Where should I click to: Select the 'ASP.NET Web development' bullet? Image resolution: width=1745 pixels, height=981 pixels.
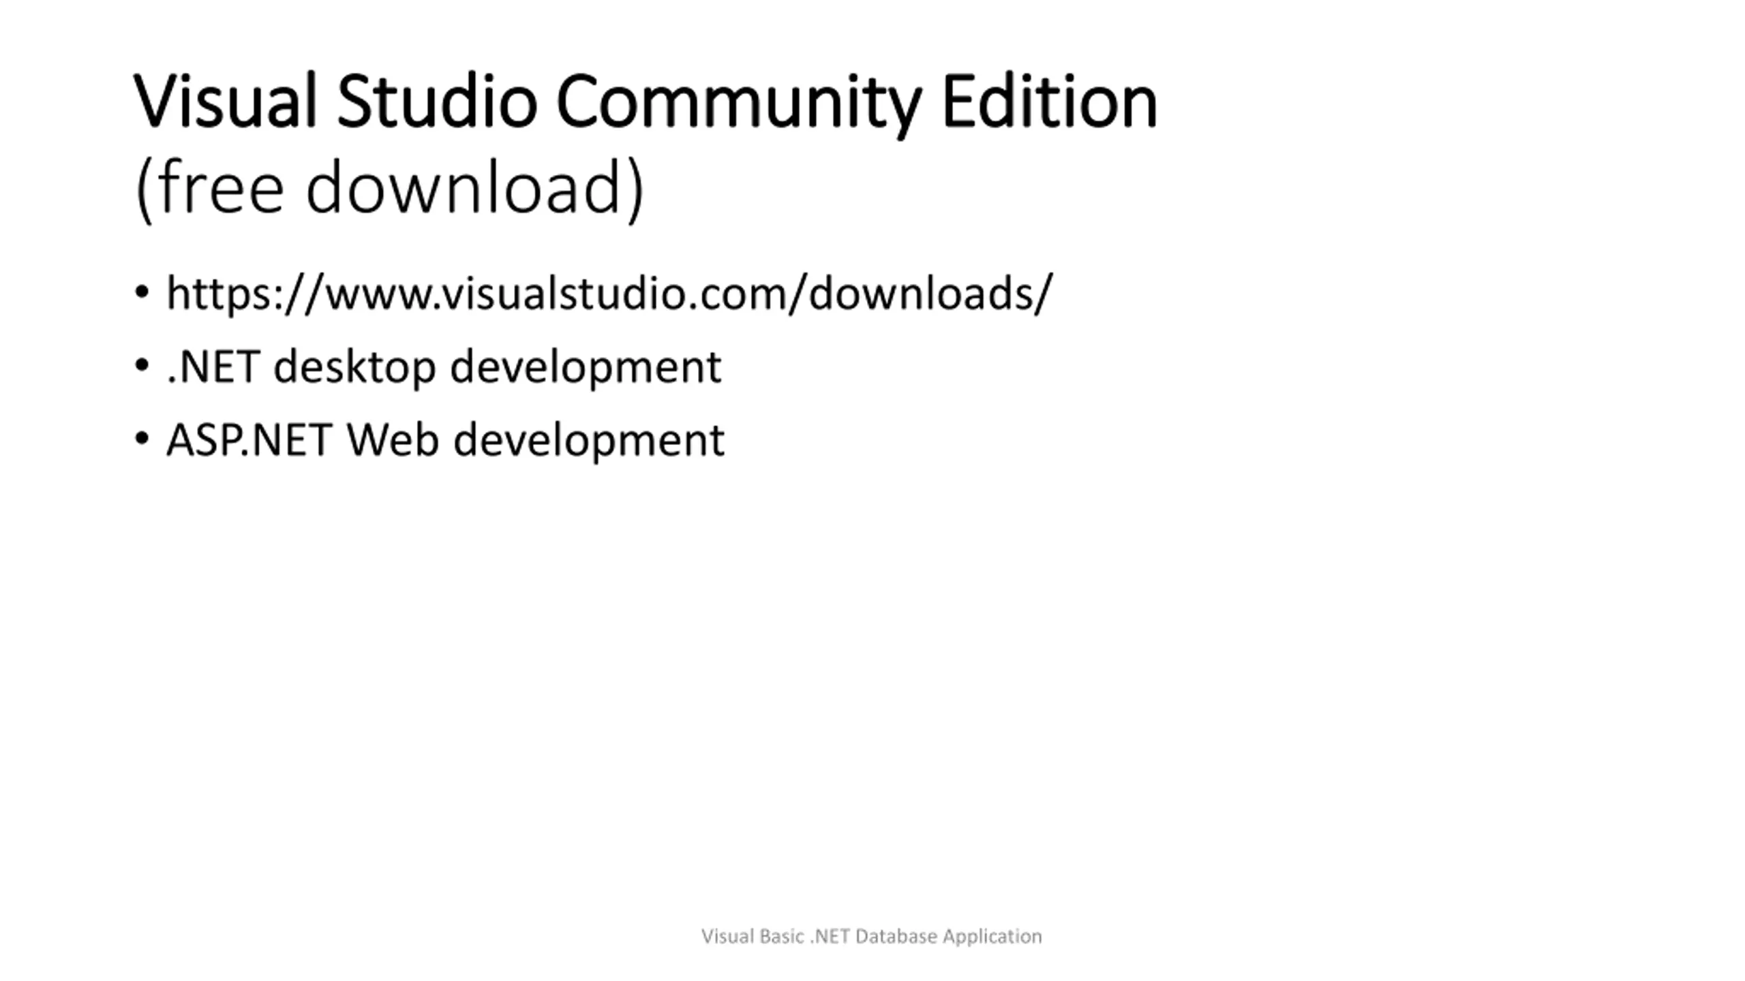[446, 440]
